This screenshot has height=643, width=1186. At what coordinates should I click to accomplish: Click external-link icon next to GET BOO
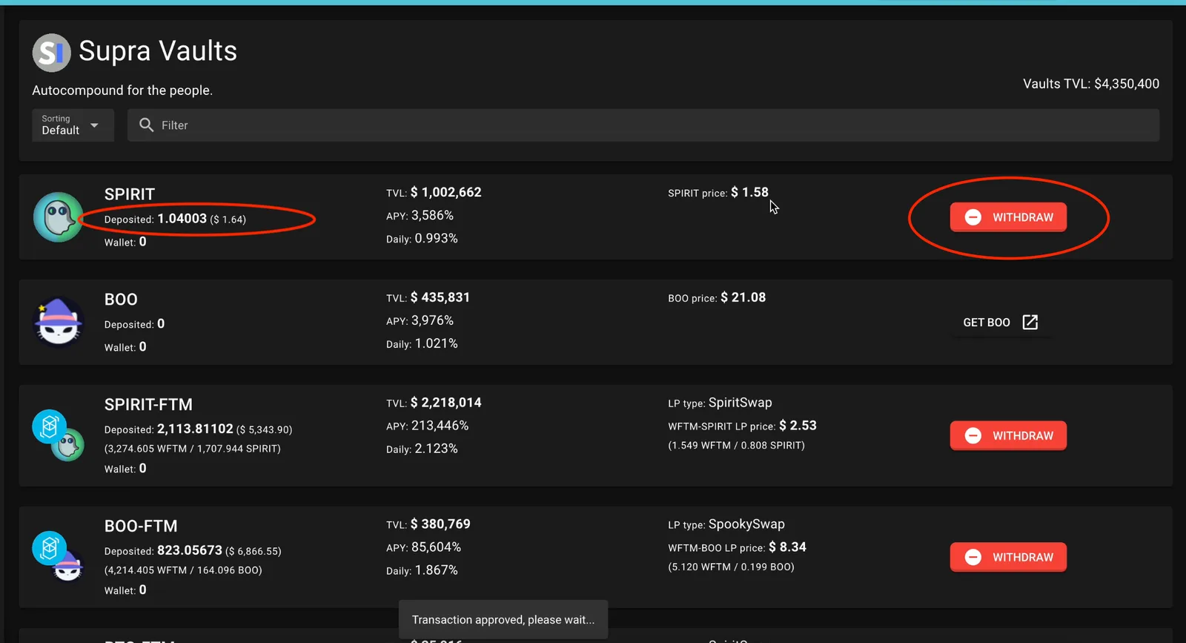point(1030,322)
